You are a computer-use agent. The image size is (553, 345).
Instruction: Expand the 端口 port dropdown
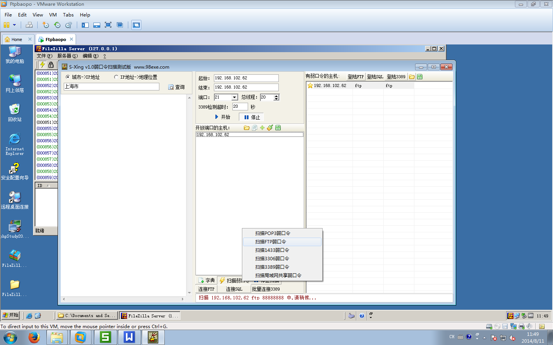click(235, 97)
